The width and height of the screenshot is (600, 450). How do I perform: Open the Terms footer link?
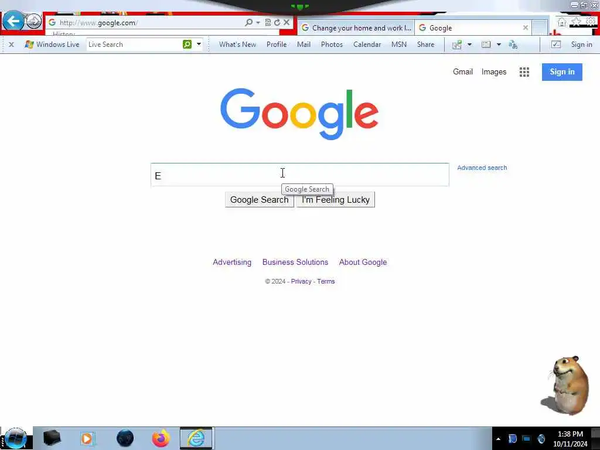click(x=326, y=281)
